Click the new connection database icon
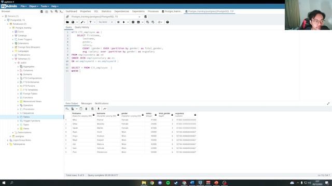 coord(145,17)
